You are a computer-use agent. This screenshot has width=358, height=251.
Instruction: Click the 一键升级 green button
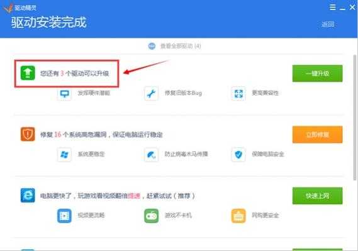[x=317, y=73]
